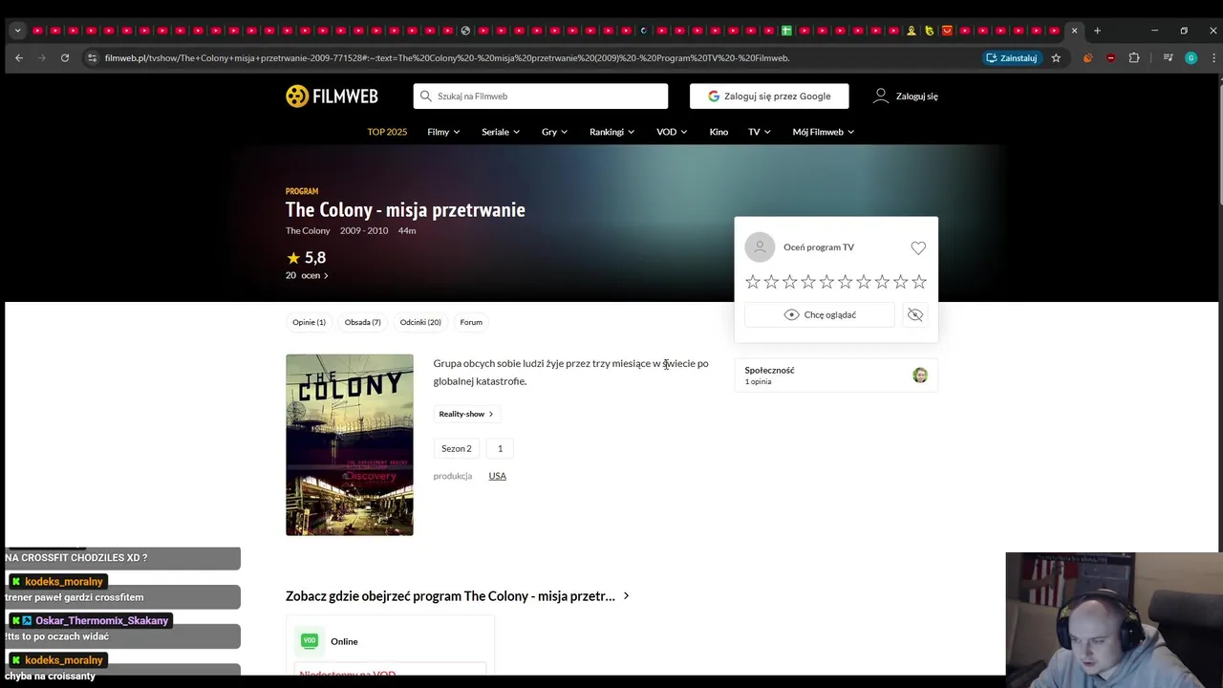Select Sezon 2 button
The height and width of the screenshot is (688, 1223).
click(x=457, y=448)
